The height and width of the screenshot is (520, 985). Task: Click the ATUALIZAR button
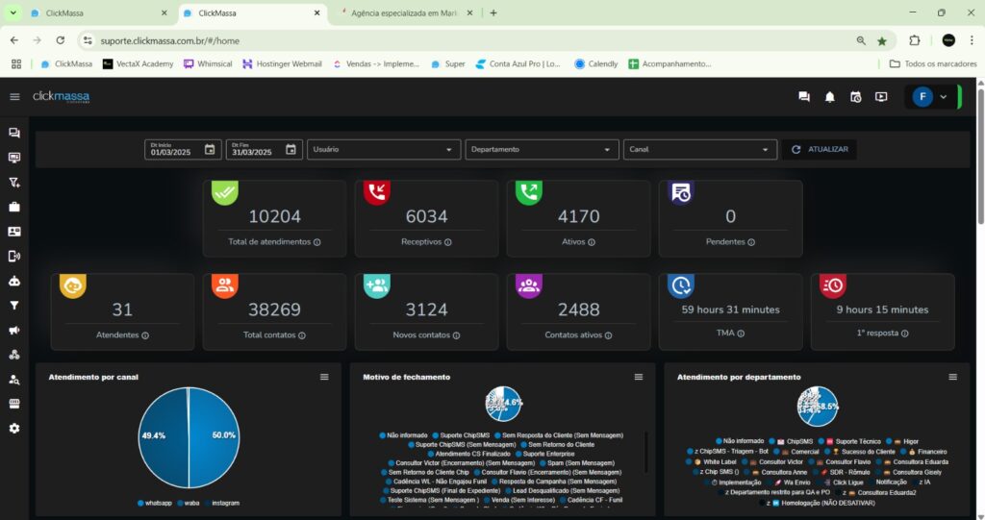(820, 150)
